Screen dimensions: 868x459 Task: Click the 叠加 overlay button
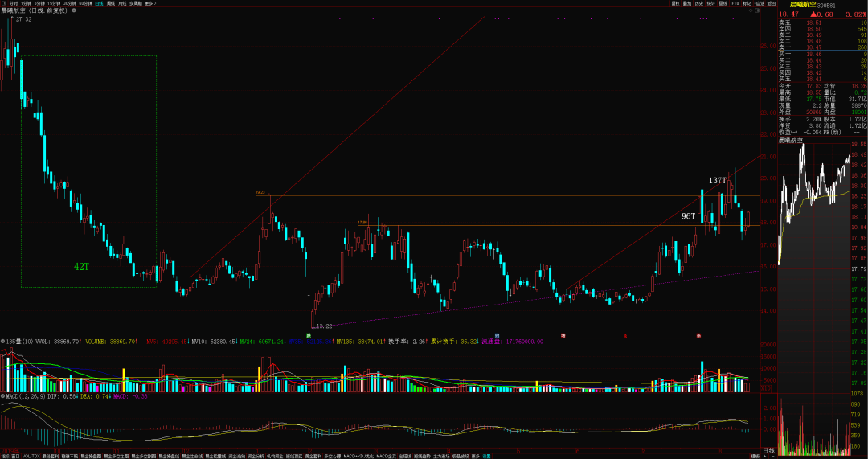(x=687, y=3)
